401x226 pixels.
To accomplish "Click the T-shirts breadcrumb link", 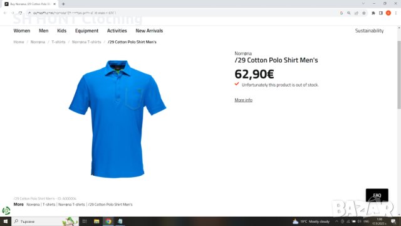I will 58,42.
